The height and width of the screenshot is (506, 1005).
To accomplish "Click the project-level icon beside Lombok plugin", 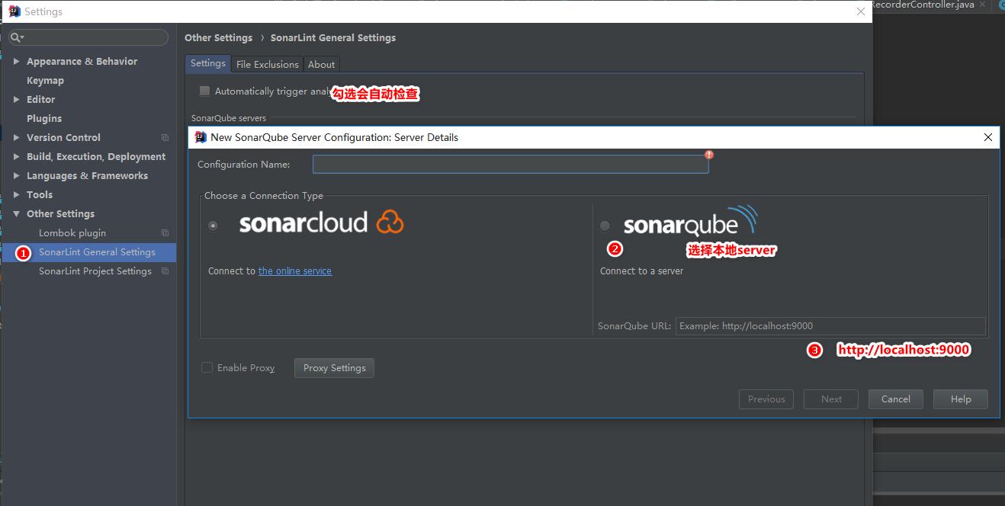I will coord(165,233).
